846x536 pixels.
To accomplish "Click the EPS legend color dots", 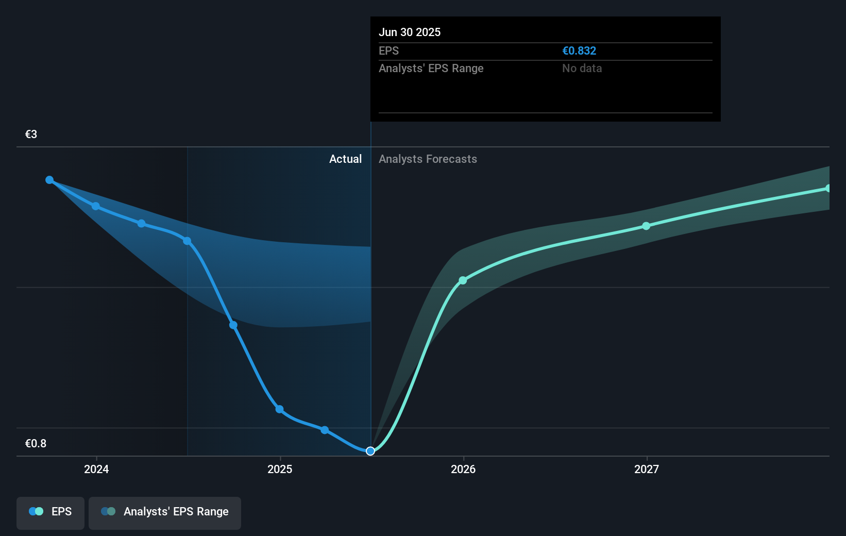I will pos(36,511).
